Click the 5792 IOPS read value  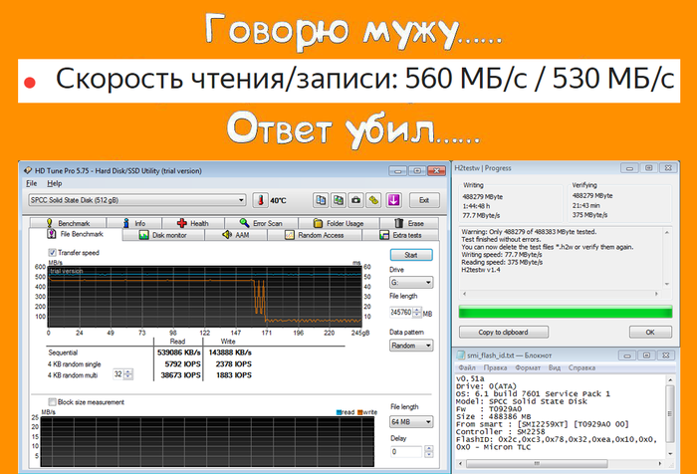click(182, 364)
